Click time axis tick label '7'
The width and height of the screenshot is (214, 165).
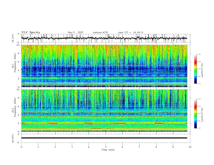pos(139,147)
